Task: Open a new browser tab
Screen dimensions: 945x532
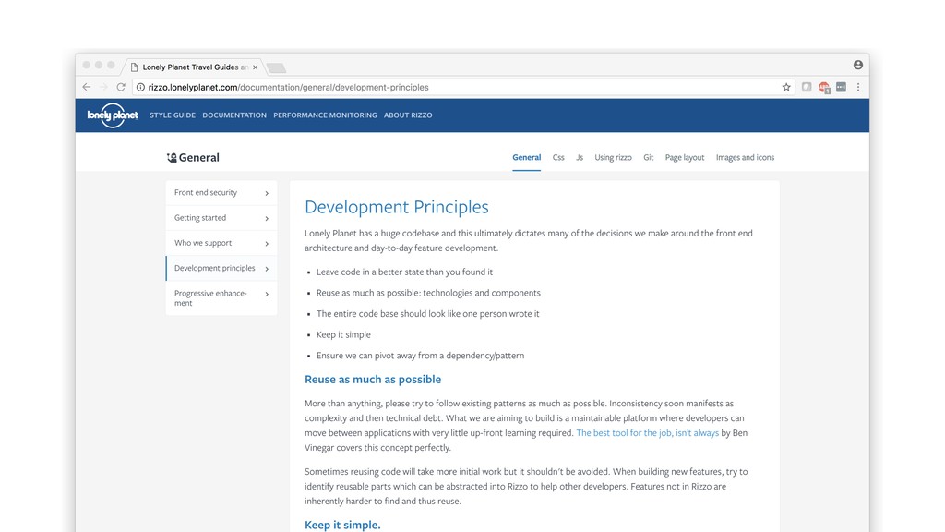Action: pyautogui.click(x=277, y=67)
